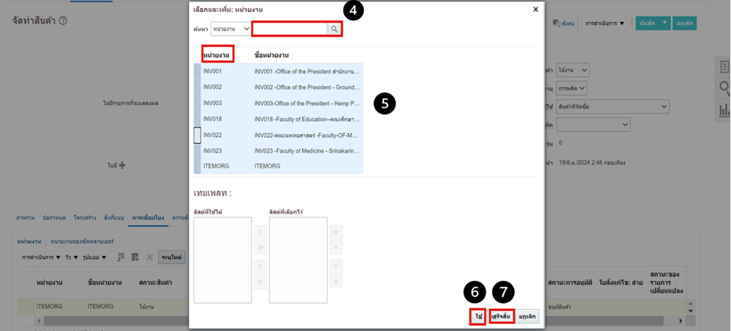Expand the บันทึก split-button arrow
Viewport: 731px width, 331px height.
coord(665,23)
